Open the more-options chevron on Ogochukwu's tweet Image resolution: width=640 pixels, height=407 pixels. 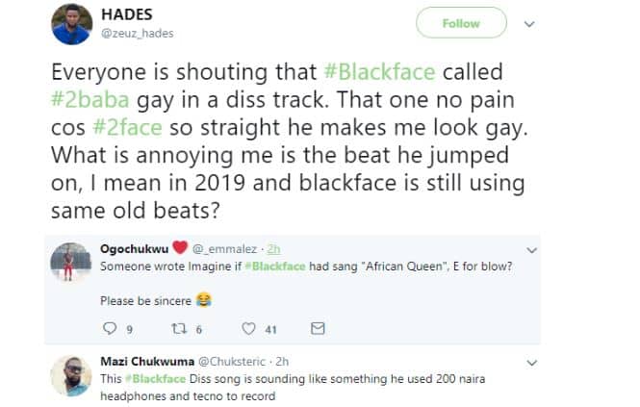pos(526,250)
